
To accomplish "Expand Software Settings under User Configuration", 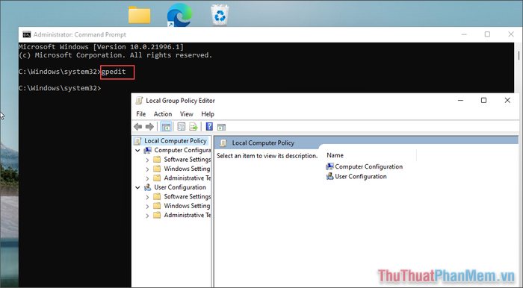I will [147, 197].
